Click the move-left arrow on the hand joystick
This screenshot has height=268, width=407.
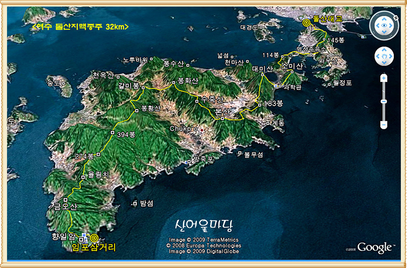(x=378, y=56)
